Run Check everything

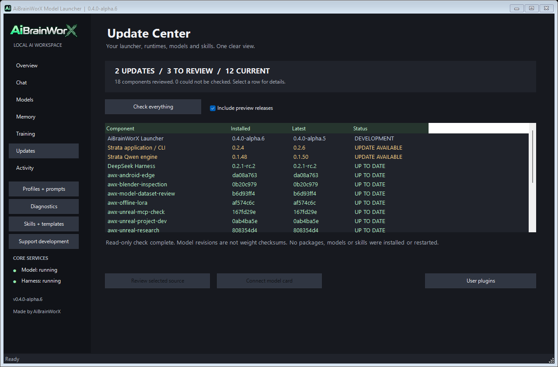click(x=153, y=107)
